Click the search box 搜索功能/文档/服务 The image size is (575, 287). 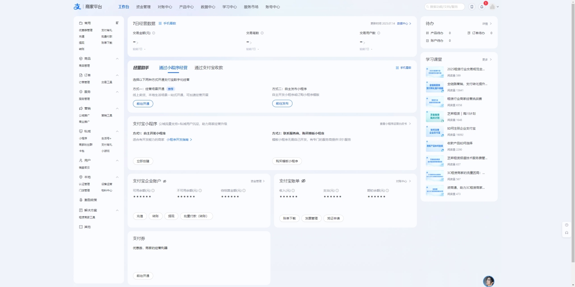pos(445,7)
